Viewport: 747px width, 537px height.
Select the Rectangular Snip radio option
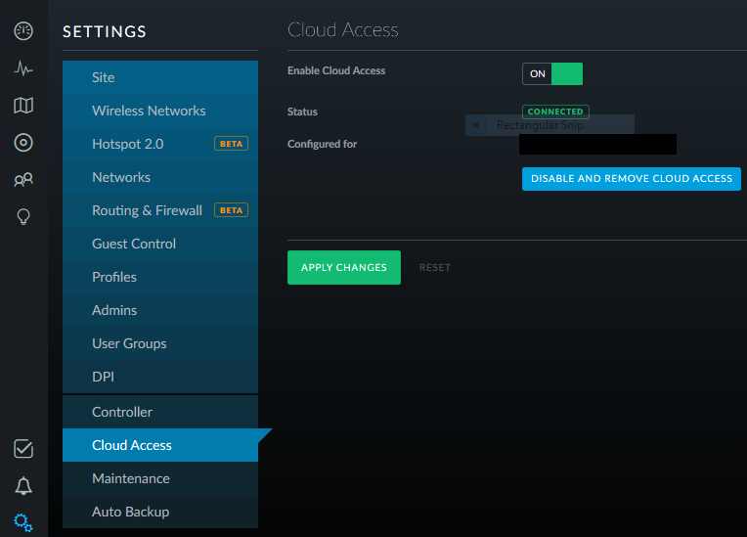(476, 125)
